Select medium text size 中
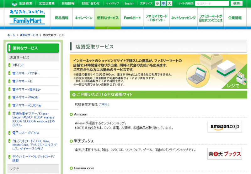The image size is (251, 174). 163,3
